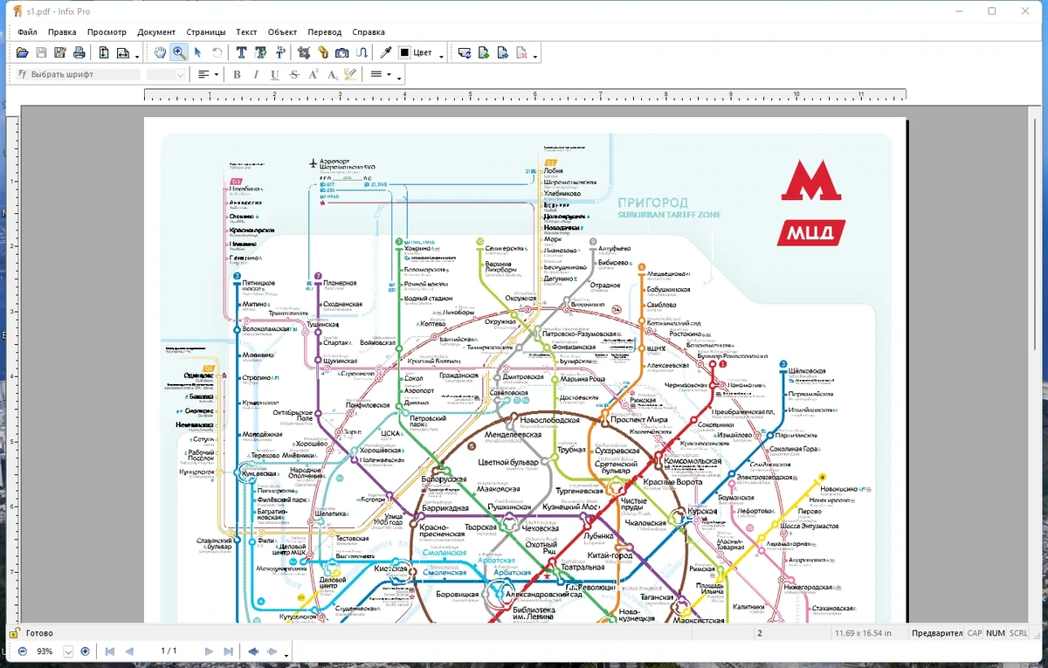Select the vertical Text tool

point(279,53)
